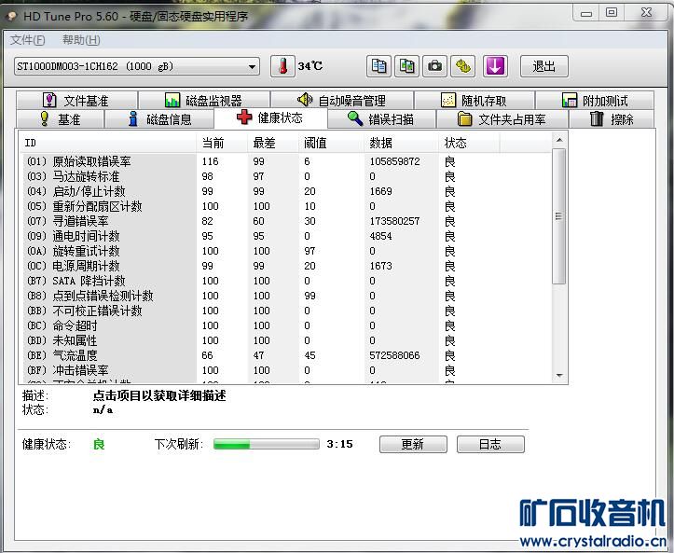Screen dimensions: 674x553
Task: Click the 34℃ temperature reading
Action: click(310, 66)
